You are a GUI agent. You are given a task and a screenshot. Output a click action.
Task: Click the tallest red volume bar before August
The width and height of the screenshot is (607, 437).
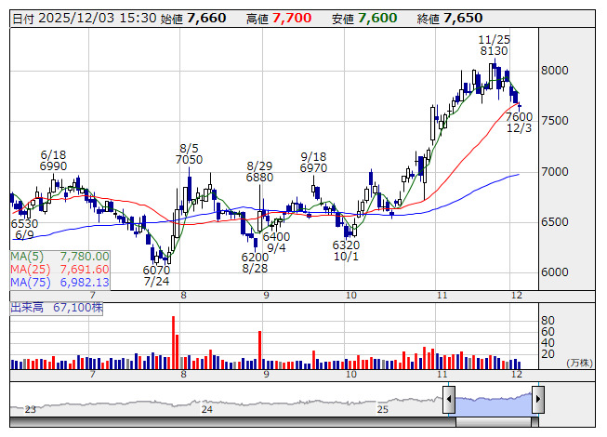tap(174, 342)
